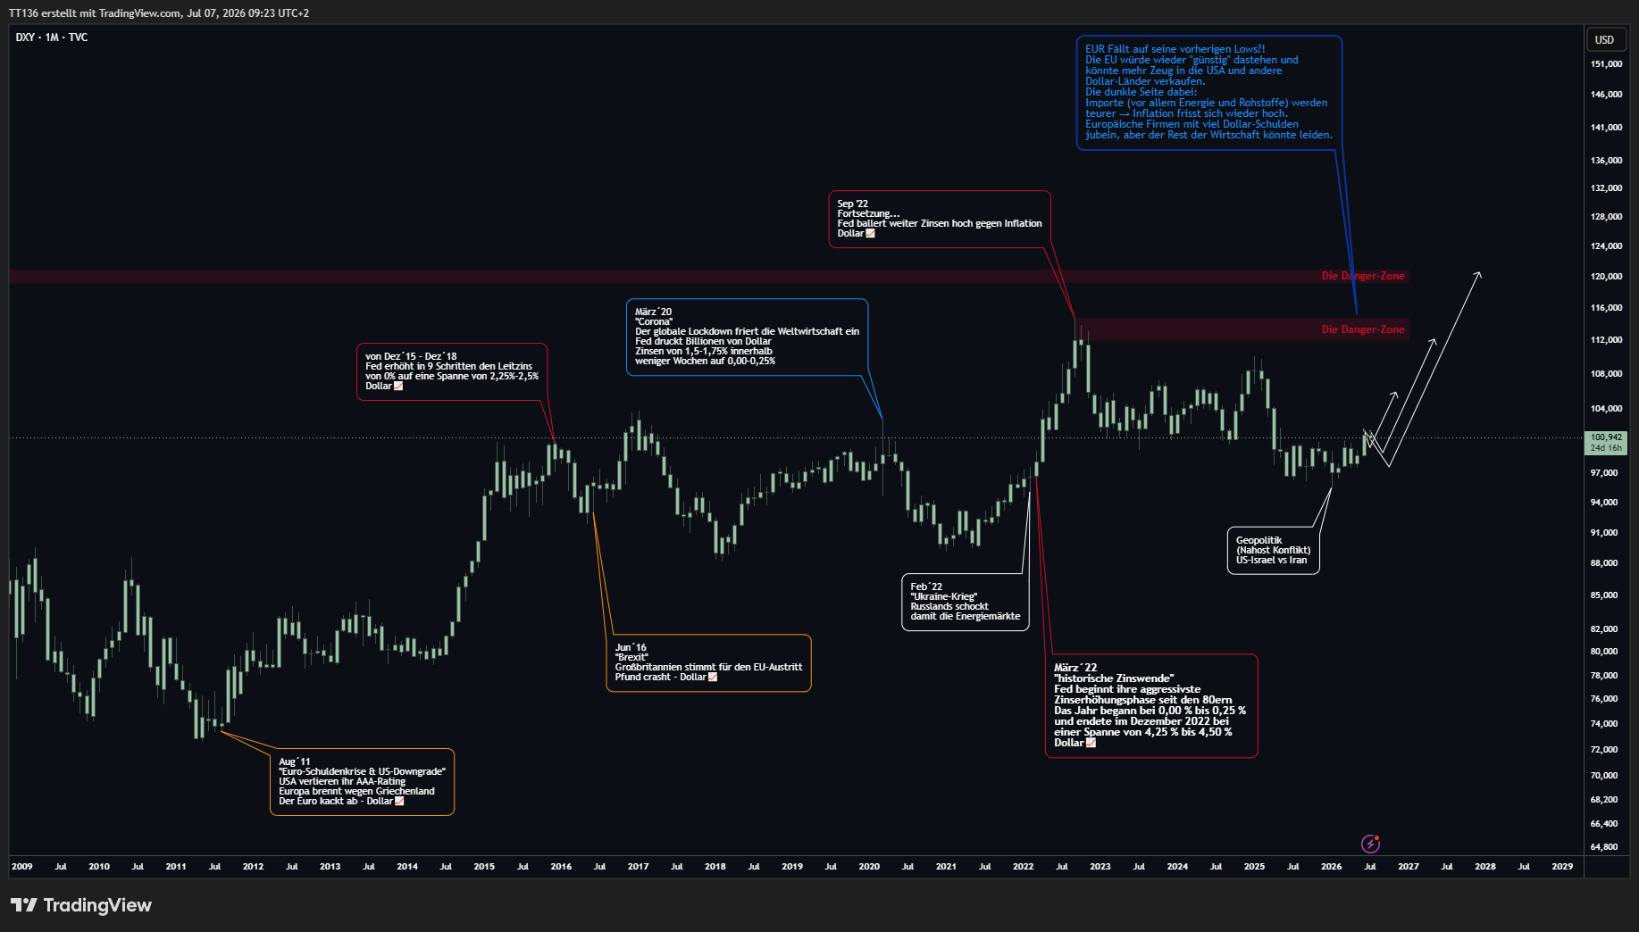
Task: Click the Feb '22 Ukraine-Krieg annotation
Action: 966,602
